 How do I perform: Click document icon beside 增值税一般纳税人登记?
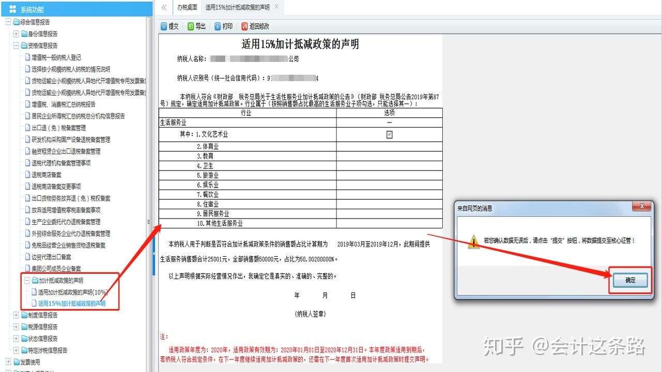(x=28, y=57)
